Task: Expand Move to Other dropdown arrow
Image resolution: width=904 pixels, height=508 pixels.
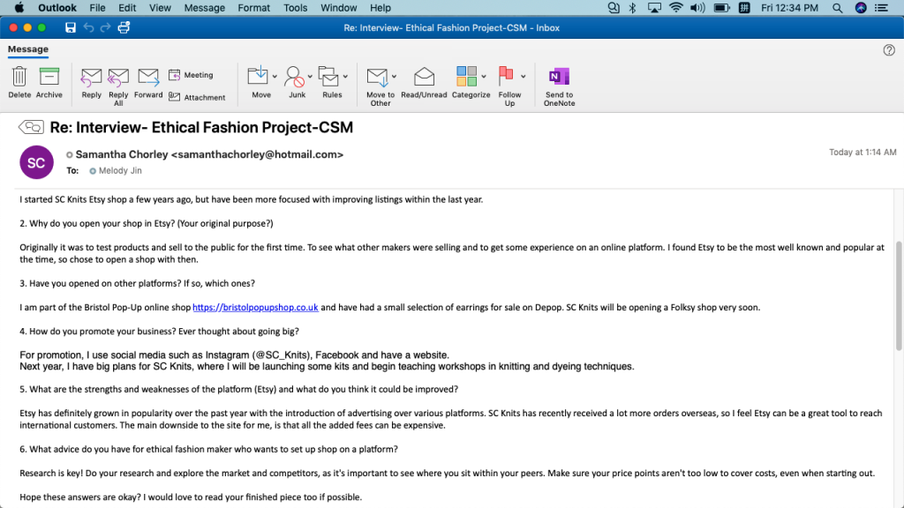Action: pyautogui.click(x=395, y=76)
